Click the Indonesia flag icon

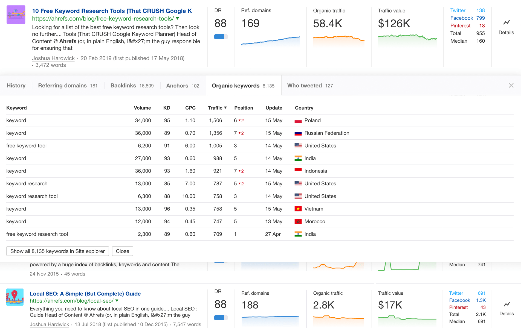[298, 171]
